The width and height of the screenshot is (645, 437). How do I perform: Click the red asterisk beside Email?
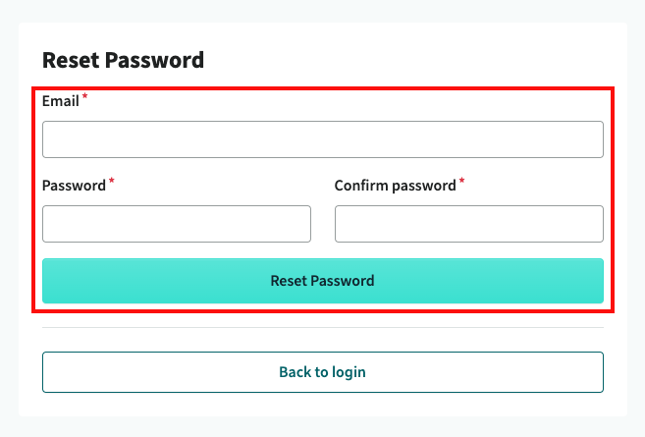point(84,97)
